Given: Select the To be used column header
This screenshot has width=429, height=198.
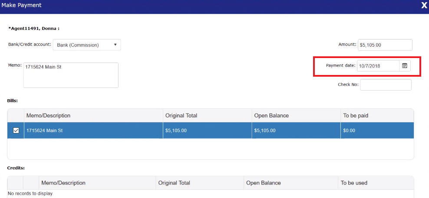Looking at the screenshot, I should coord(354,183).
